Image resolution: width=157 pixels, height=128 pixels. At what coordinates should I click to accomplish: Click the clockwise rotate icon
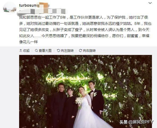(80, 51)
